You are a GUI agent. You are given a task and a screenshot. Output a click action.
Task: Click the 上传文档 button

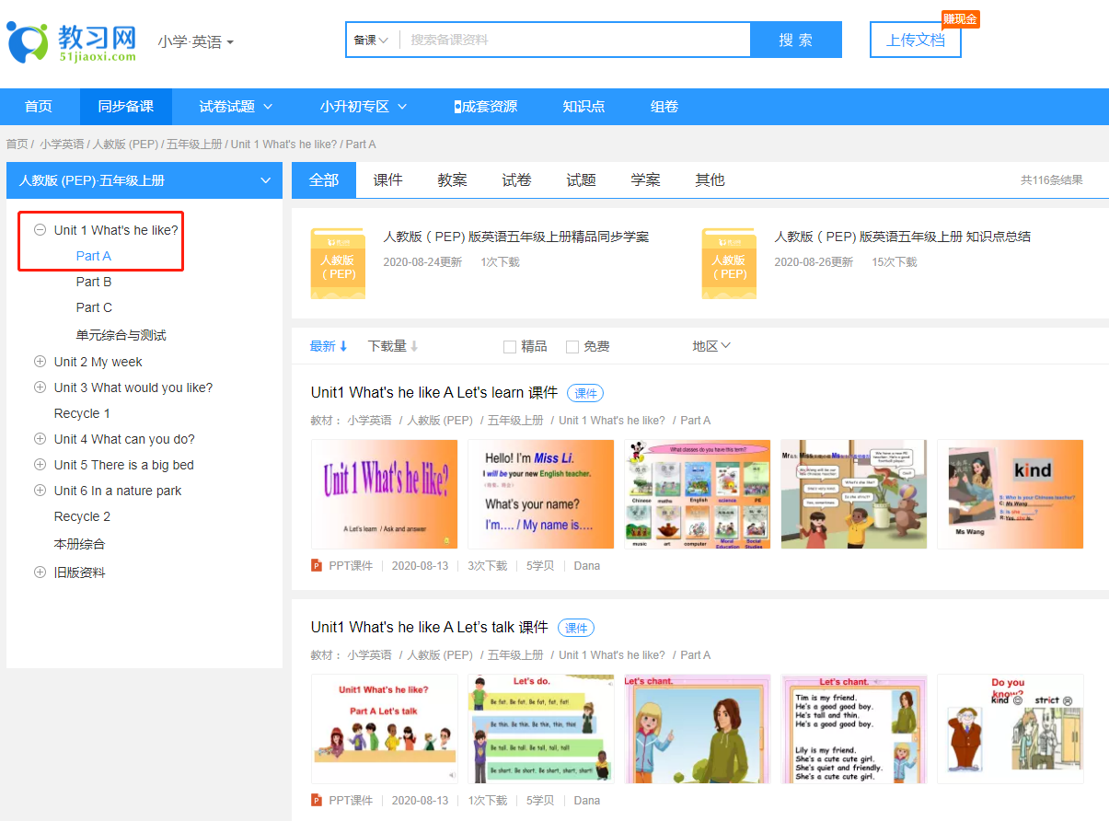(916, 40)
